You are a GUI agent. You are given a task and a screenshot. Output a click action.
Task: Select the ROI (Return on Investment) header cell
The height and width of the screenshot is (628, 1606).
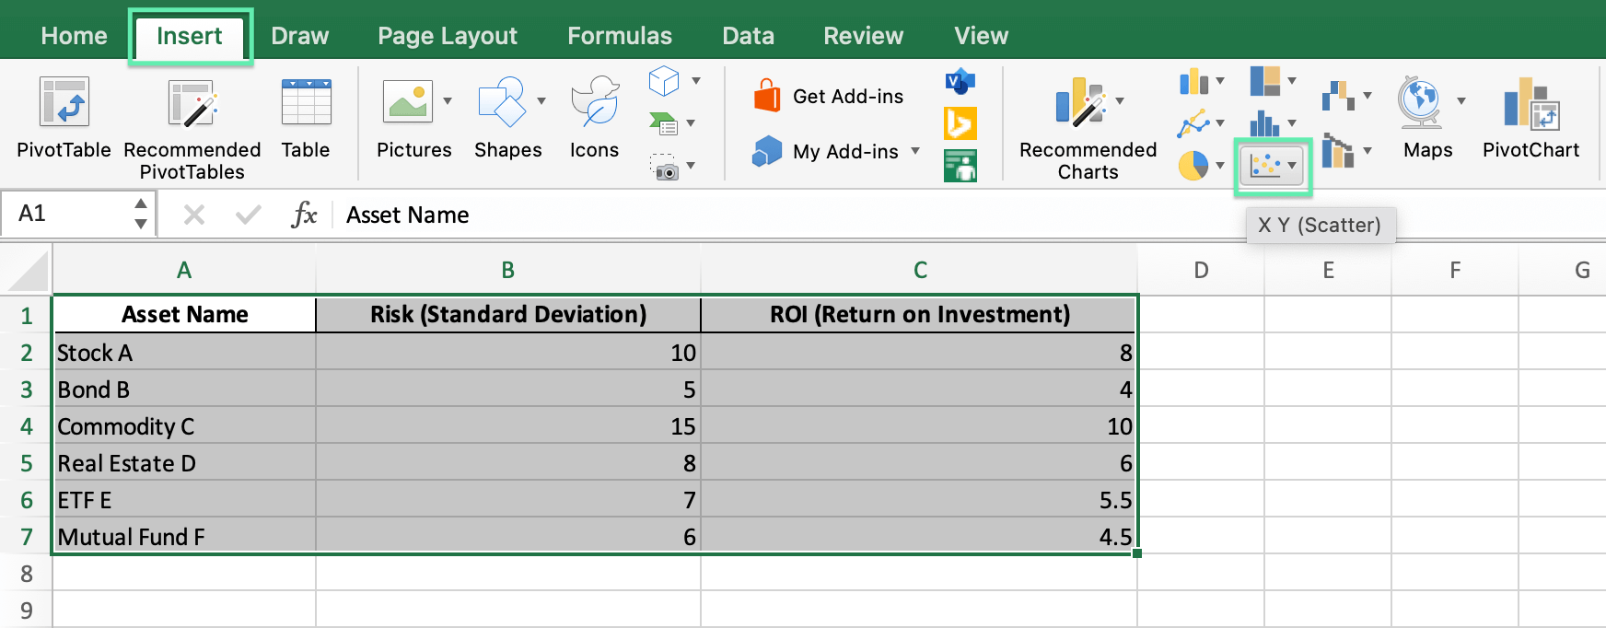click(x=919, y=315)
